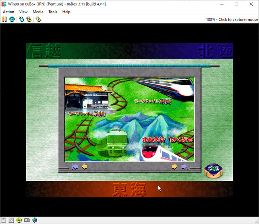Close the 86Box window
Viewport: 259px width, 224px height.
click(x=251, y=4)
